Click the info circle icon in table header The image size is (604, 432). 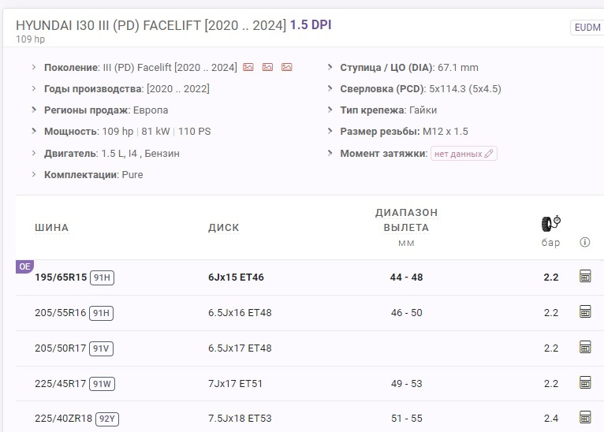pyautogui.click(x=585, y=242)
